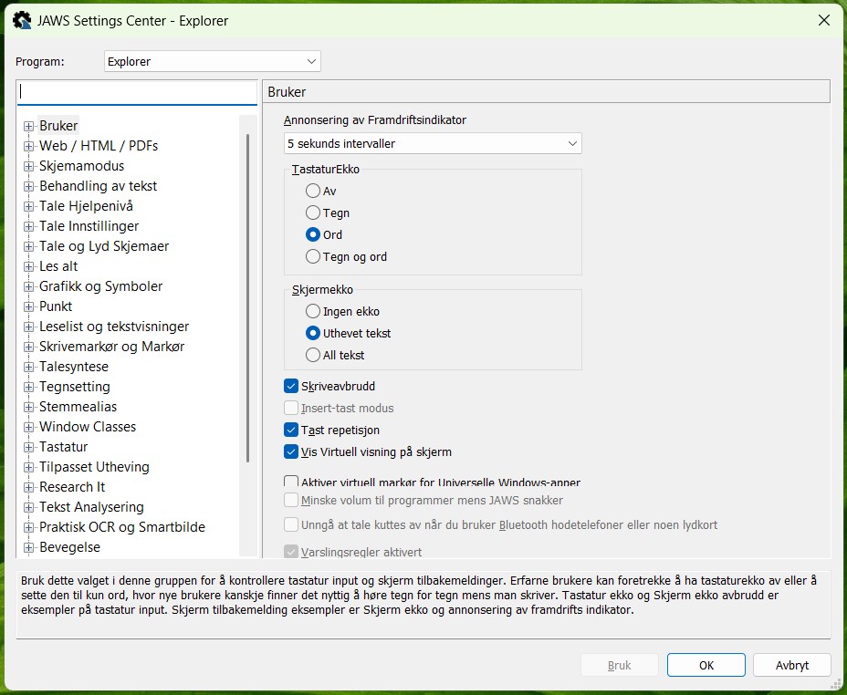Select Leselist og tekstvisninger tree item
The height and width of the screenshot is (695, 847).
[x=114, y=327]
